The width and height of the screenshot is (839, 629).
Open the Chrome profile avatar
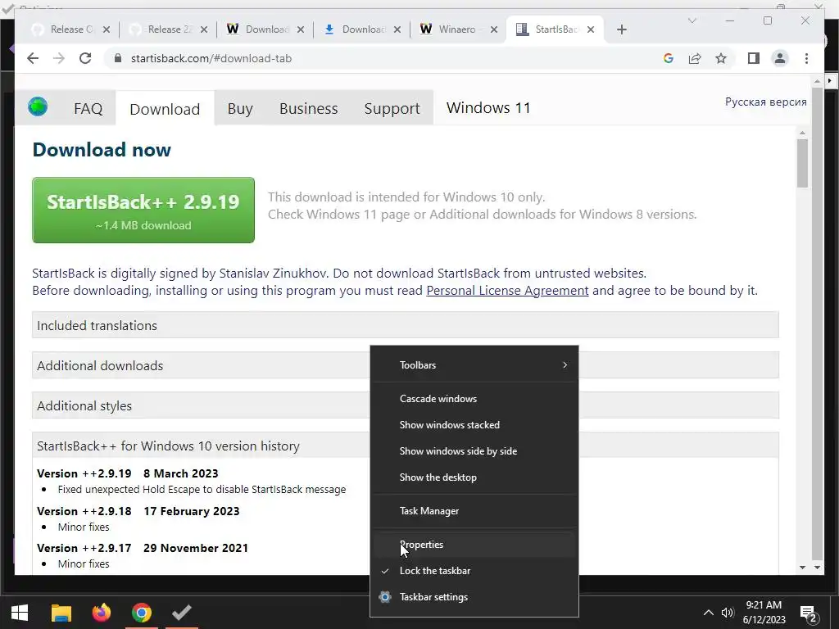[780, 58]
